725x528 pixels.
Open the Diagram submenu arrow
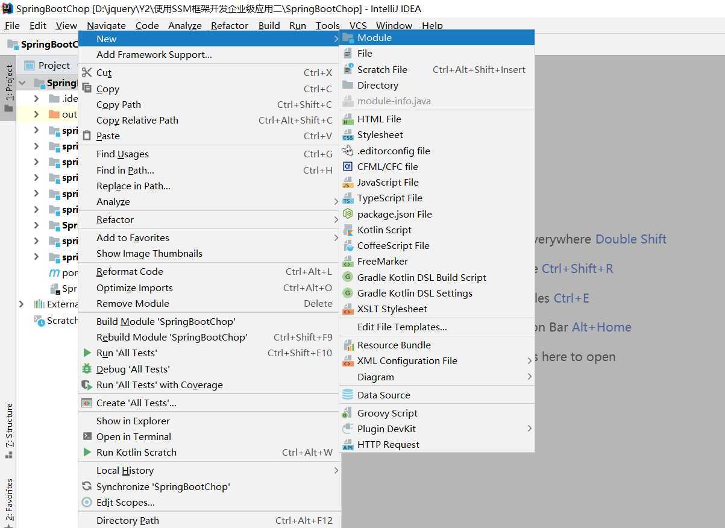530,377
